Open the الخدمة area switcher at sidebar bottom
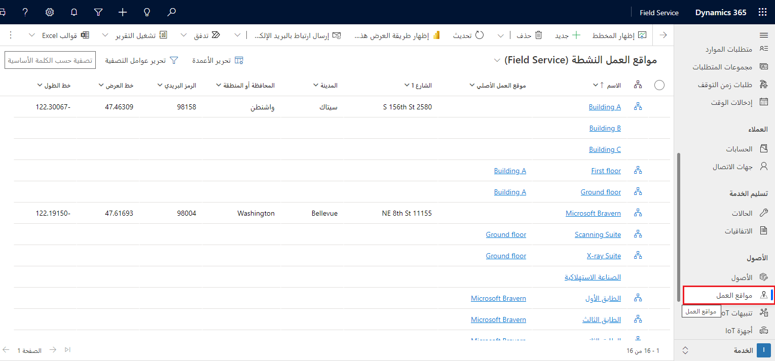The width and height of the screenshot is (775, 361). click(x=725, y=350)
